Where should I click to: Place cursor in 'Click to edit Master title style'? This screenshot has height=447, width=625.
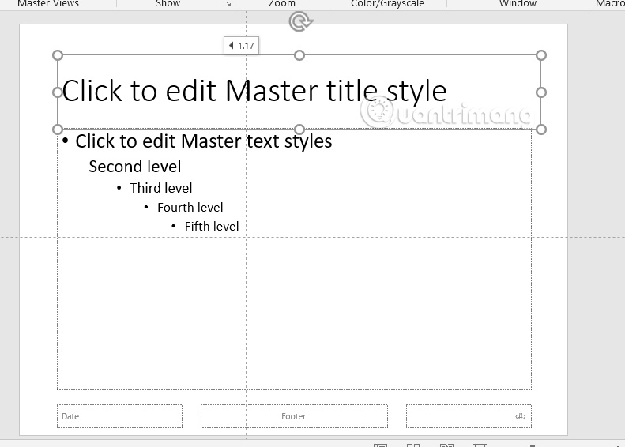(x=254, y=92)
